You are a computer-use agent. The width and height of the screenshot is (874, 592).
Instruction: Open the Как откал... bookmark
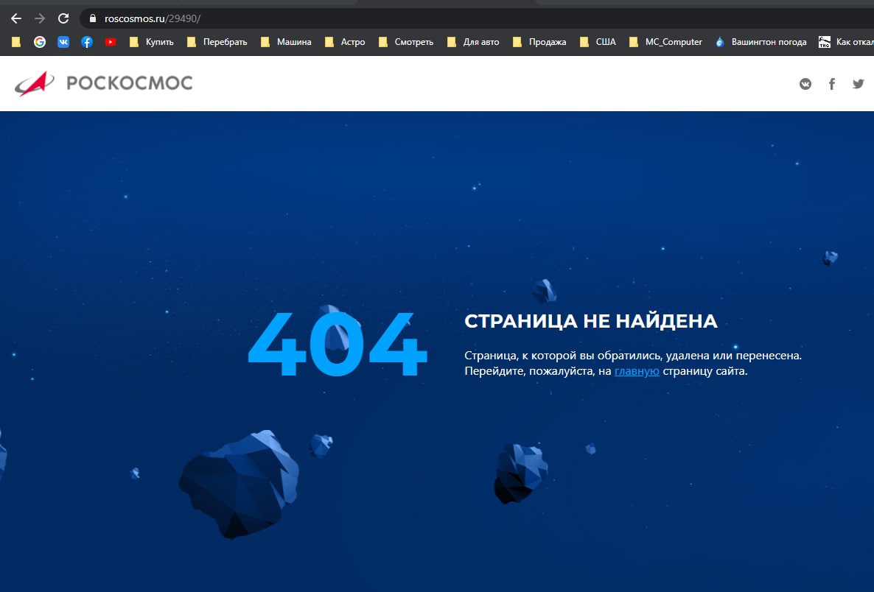845,42
